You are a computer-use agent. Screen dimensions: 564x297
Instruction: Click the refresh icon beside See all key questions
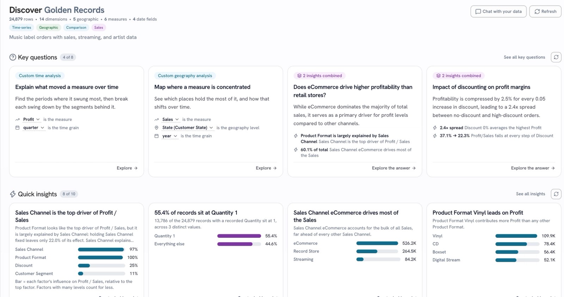click(556, 57)
